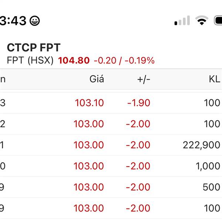The width and height of the screenshot is (222, 222).
Task: Select the row priced 103.10
Action: click(111, 102)
